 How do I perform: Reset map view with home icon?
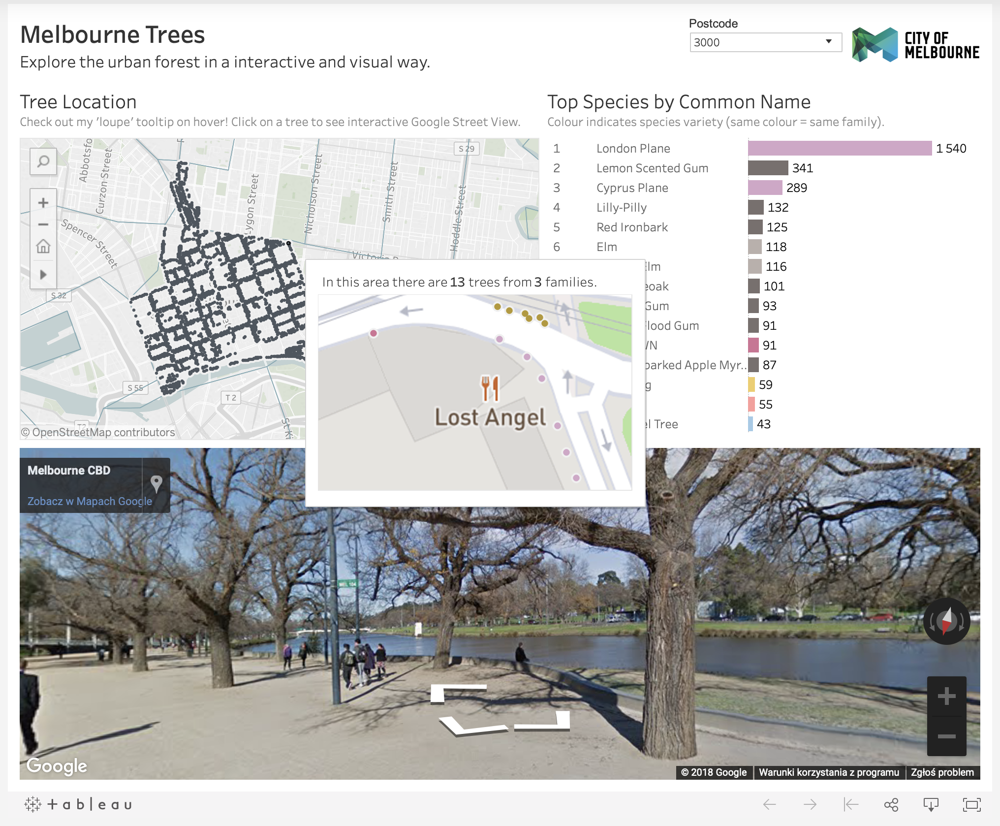43,246
